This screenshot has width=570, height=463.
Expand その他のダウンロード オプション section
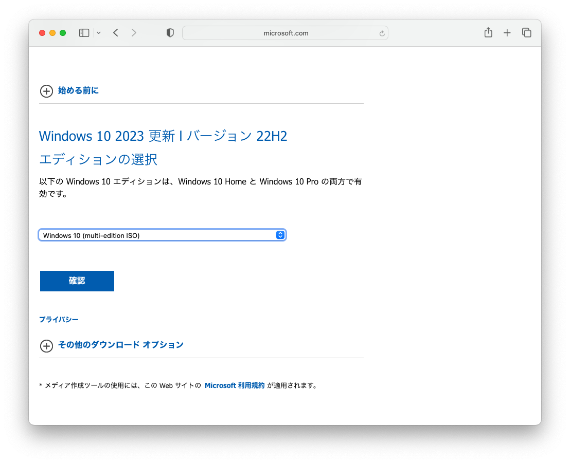click(112, 345)
